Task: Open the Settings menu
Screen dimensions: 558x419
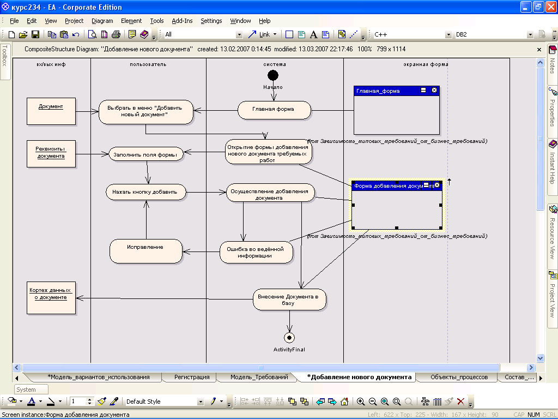Action: [211, 21]
